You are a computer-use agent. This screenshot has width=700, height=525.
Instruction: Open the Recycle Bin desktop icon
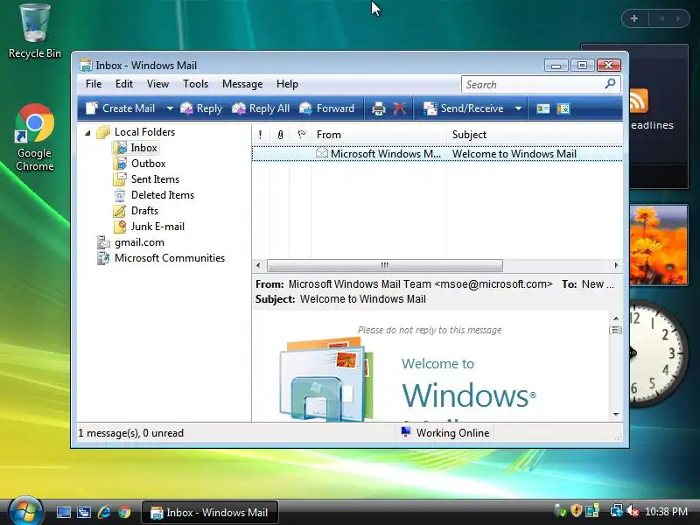35,31
